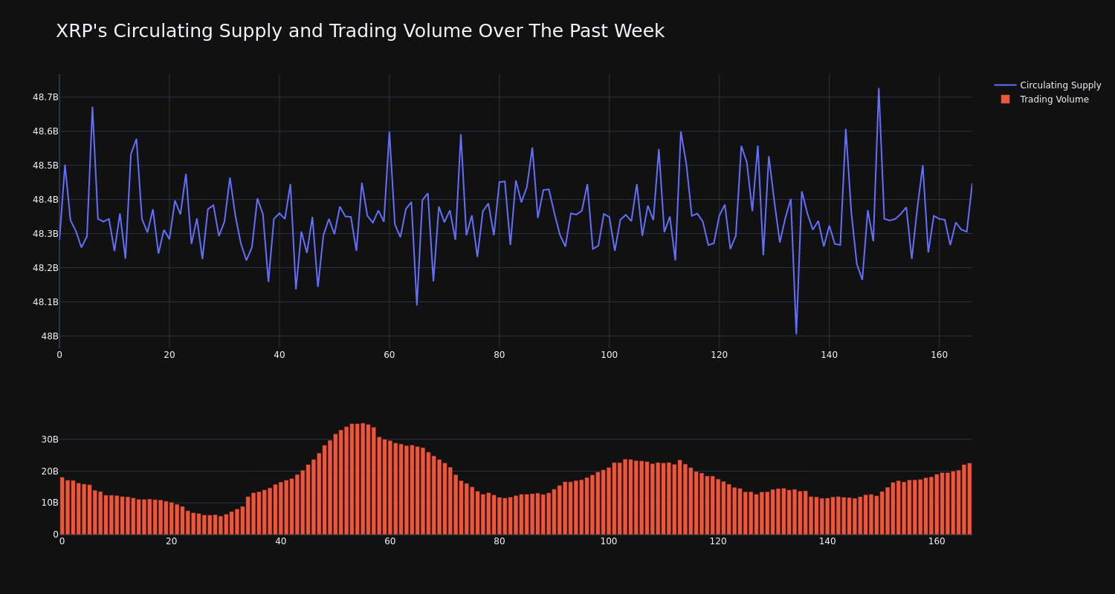Image resolution: width=1115 pixels, height=594 pixels.
Task: Click the highest supply peak near index 149
Action: pos(879,89)
